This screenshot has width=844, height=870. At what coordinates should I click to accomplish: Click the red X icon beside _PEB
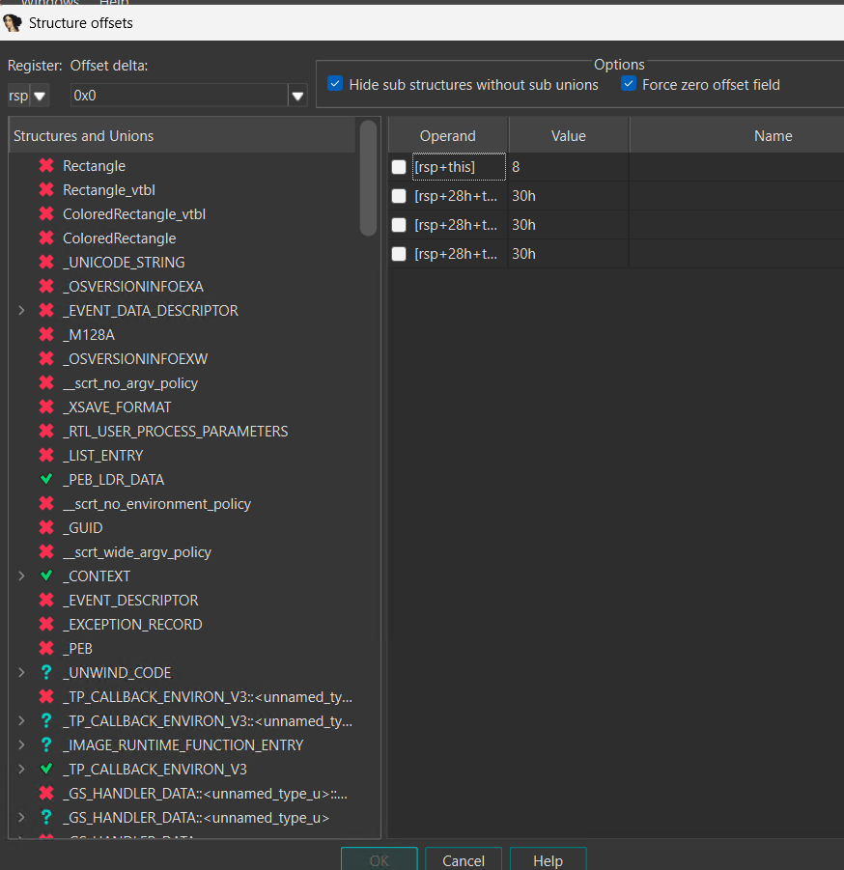45,648
